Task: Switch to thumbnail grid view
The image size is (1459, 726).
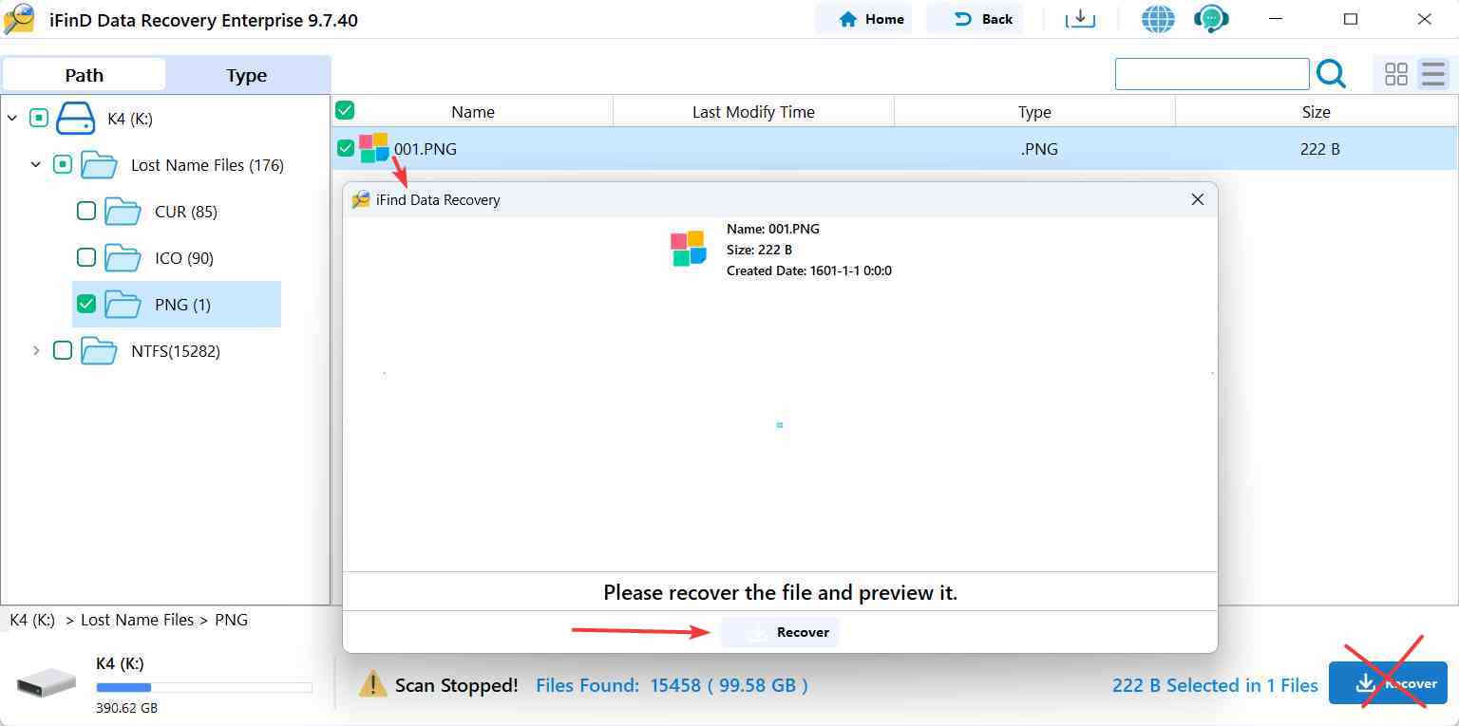Action: click(1396, 74)
